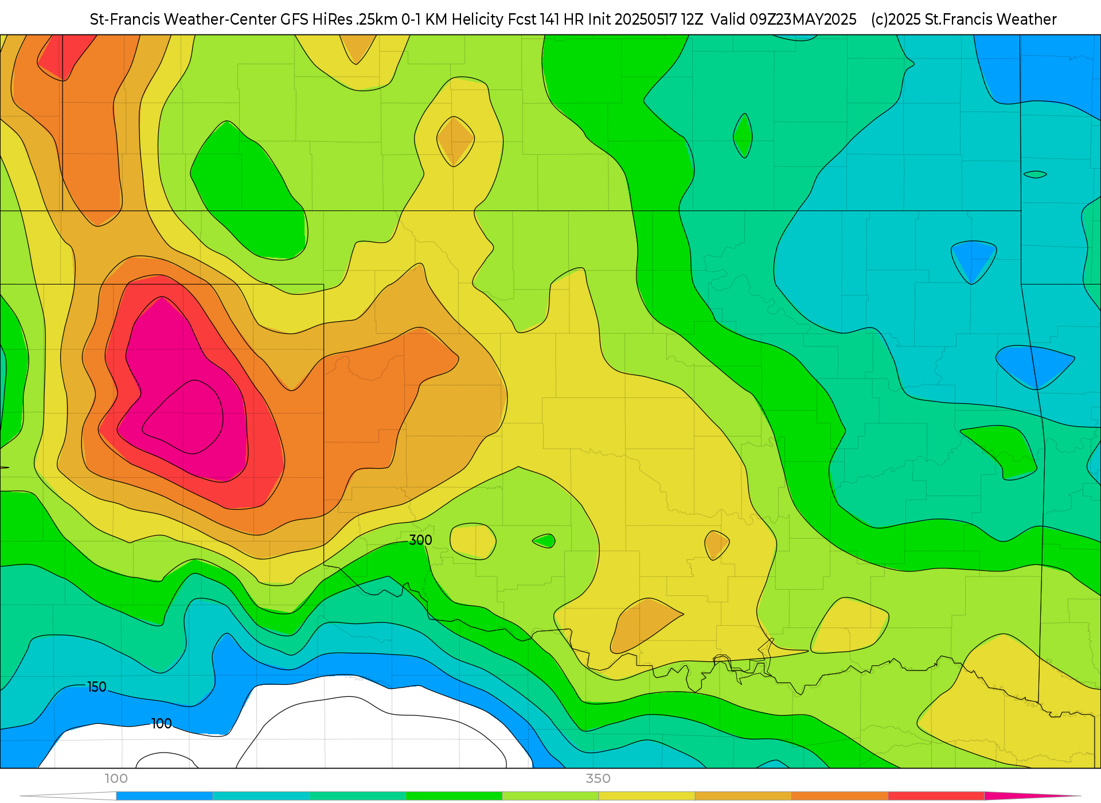The height and width of the screenshot is (803, 1101).
Task: Click 'St-Francis Weather-Center' in the title
Action: pyautogui.click(x=183, y=20)
